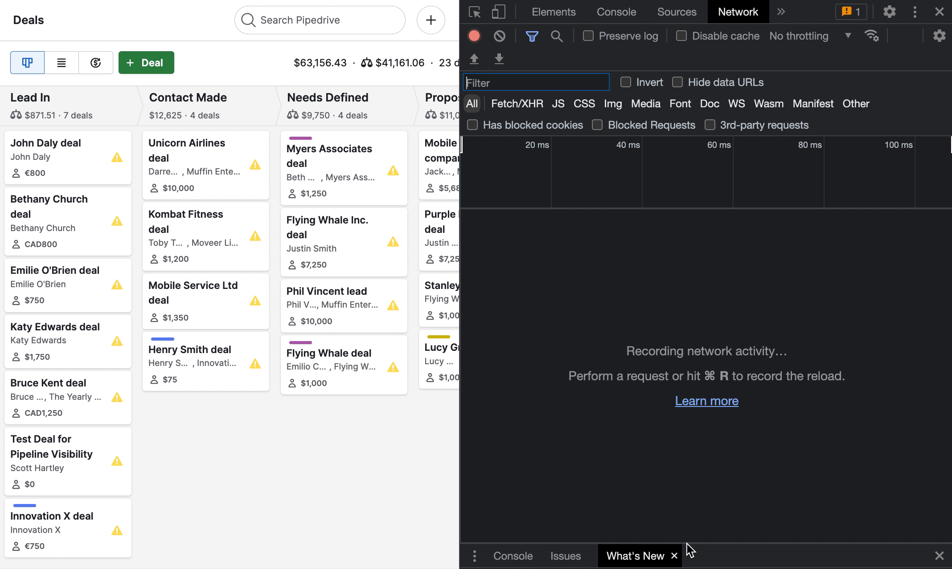Filter requests by Img
The width and height of the screenshot is (952, 569).
coord(613,104)
